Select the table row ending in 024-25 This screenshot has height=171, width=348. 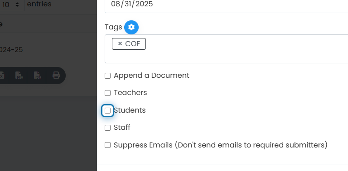coord(48,50)
